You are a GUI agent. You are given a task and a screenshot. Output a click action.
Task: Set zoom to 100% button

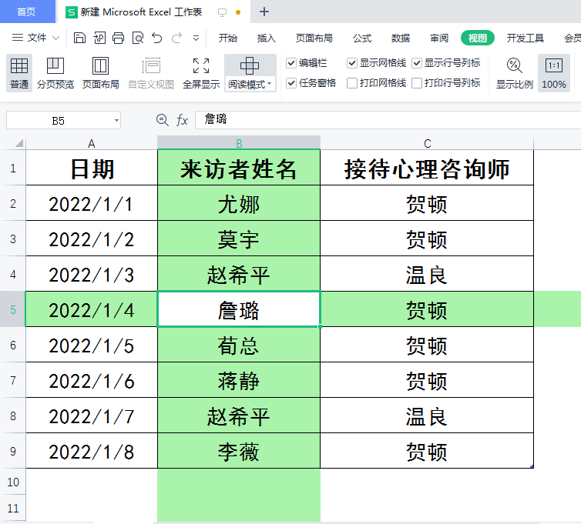pyautogui.click(x=553, y=73)
